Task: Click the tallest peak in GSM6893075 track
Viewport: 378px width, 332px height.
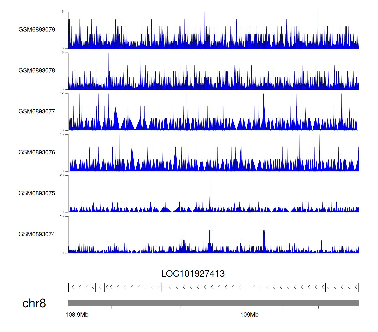Action: coord(210,191)
